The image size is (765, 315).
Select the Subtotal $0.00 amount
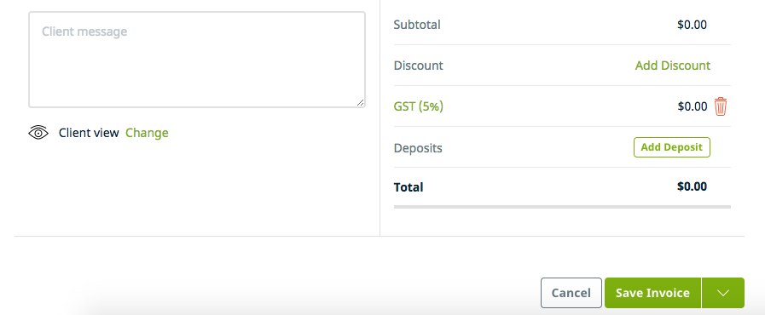pyautogui.click(x=692, y=25)
